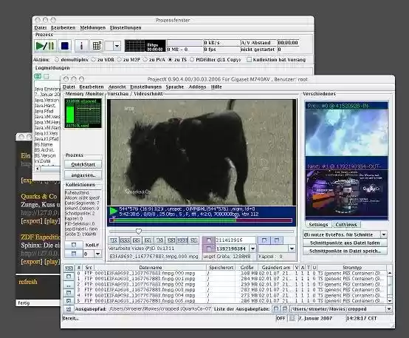Image resolution: width=409 pixels, height=338 pixels.
Task: Open Meldungen menu in Prozessfenster
Action: coord(92,27)
